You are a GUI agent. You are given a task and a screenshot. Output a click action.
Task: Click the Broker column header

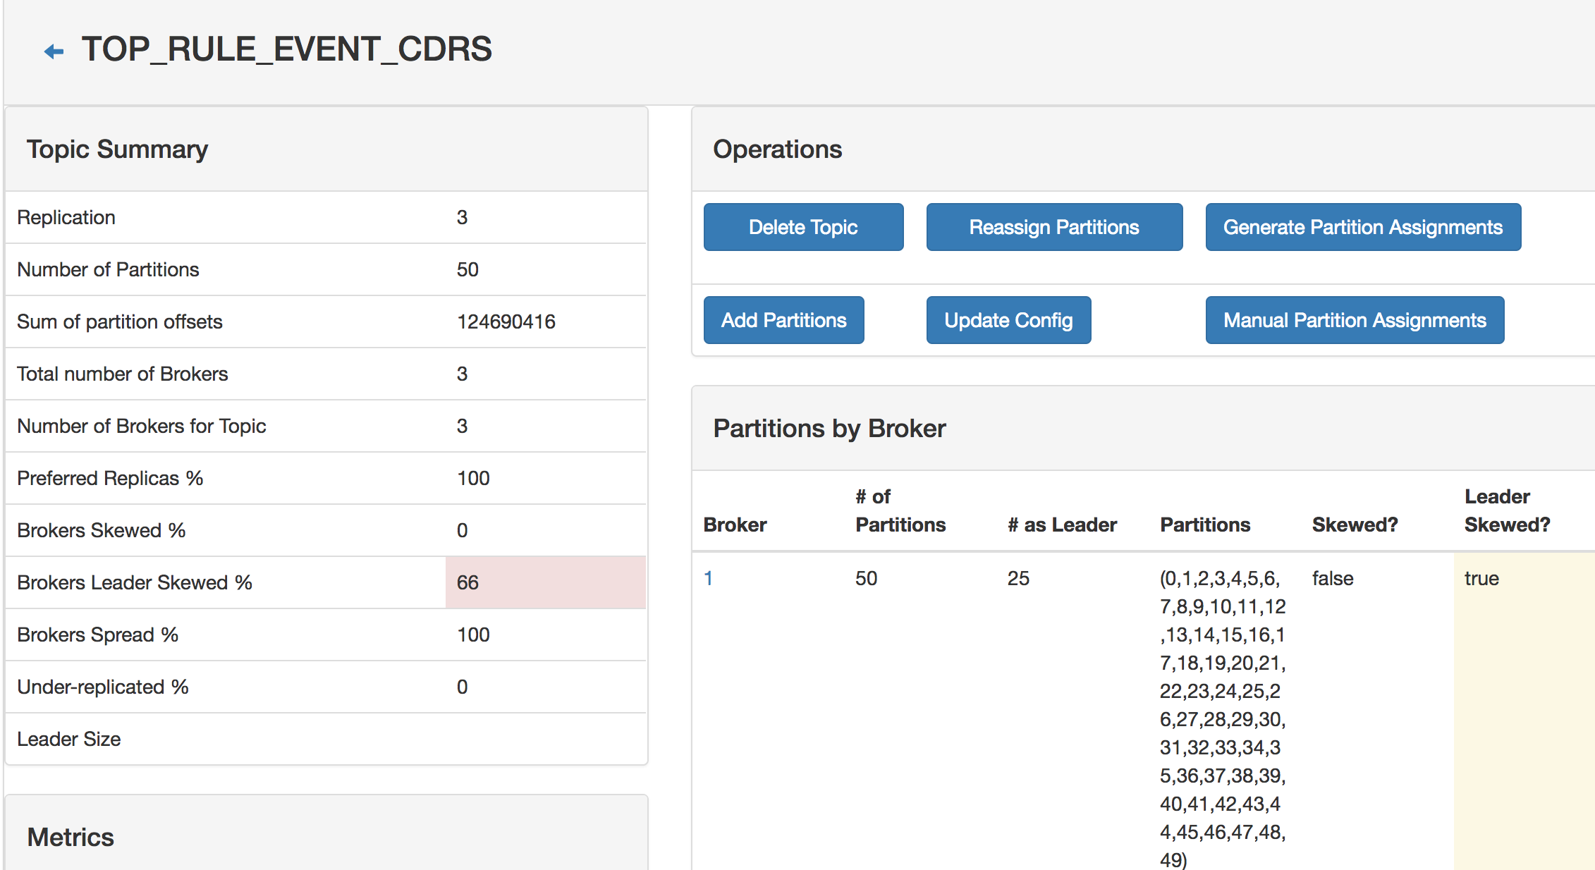coord(735,525)
